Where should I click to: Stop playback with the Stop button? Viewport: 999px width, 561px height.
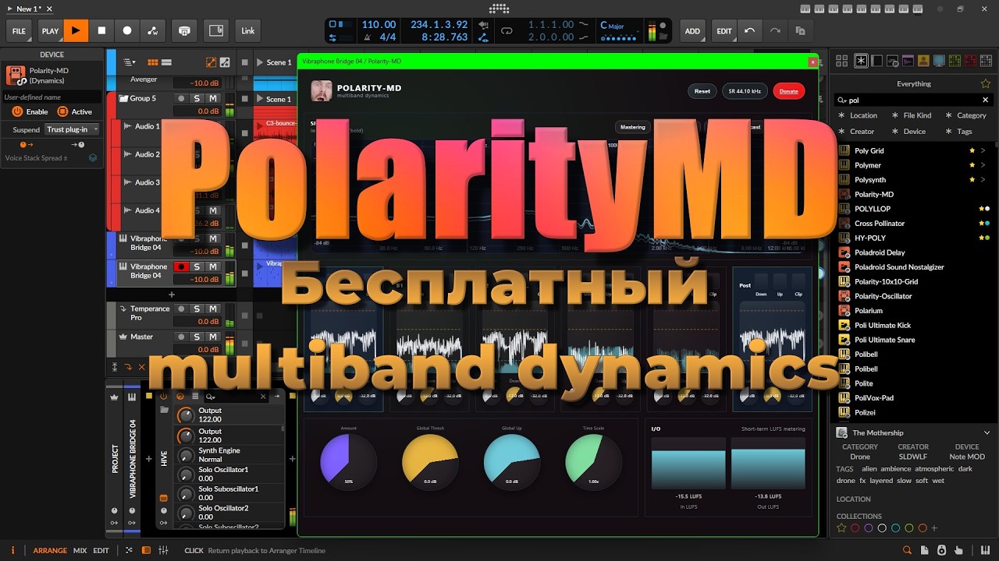point(101,31)
